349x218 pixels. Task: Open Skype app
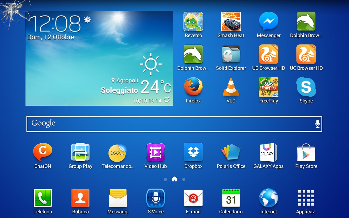pyautogui.click(x=306, y=87)
